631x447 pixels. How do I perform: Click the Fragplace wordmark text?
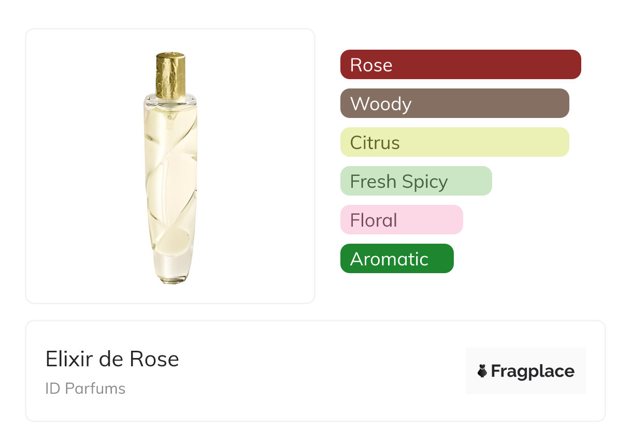tap(533, 371)
